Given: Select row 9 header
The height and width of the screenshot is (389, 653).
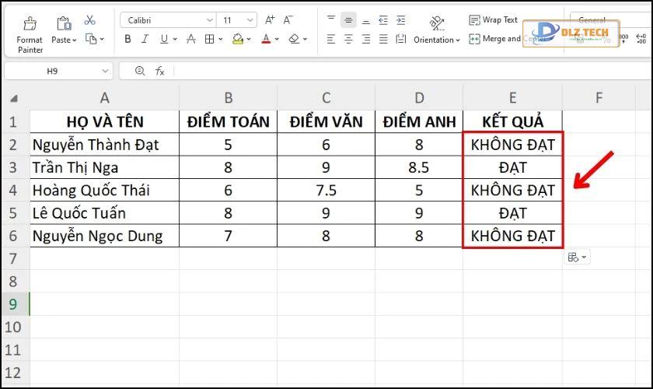Looking at the screenshot, I should click(14, 304).
